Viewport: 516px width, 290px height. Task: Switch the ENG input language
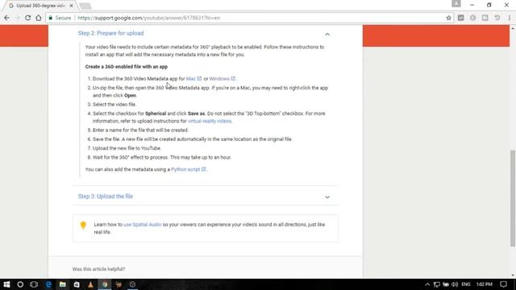pos(466,284)
